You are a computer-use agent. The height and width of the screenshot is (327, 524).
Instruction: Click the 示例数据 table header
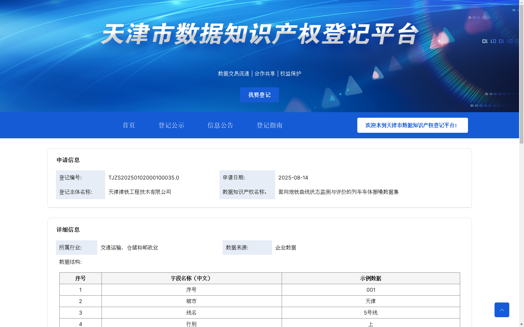coord(371,278)
